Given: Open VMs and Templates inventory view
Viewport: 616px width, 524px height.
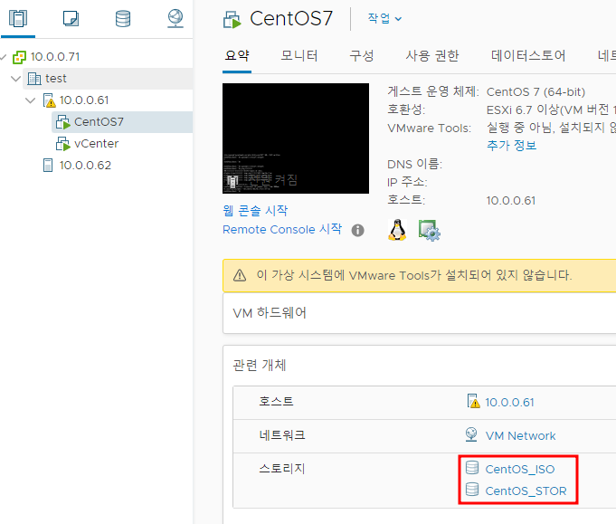Looking at the screenshot, I should [x=71, y=18].
